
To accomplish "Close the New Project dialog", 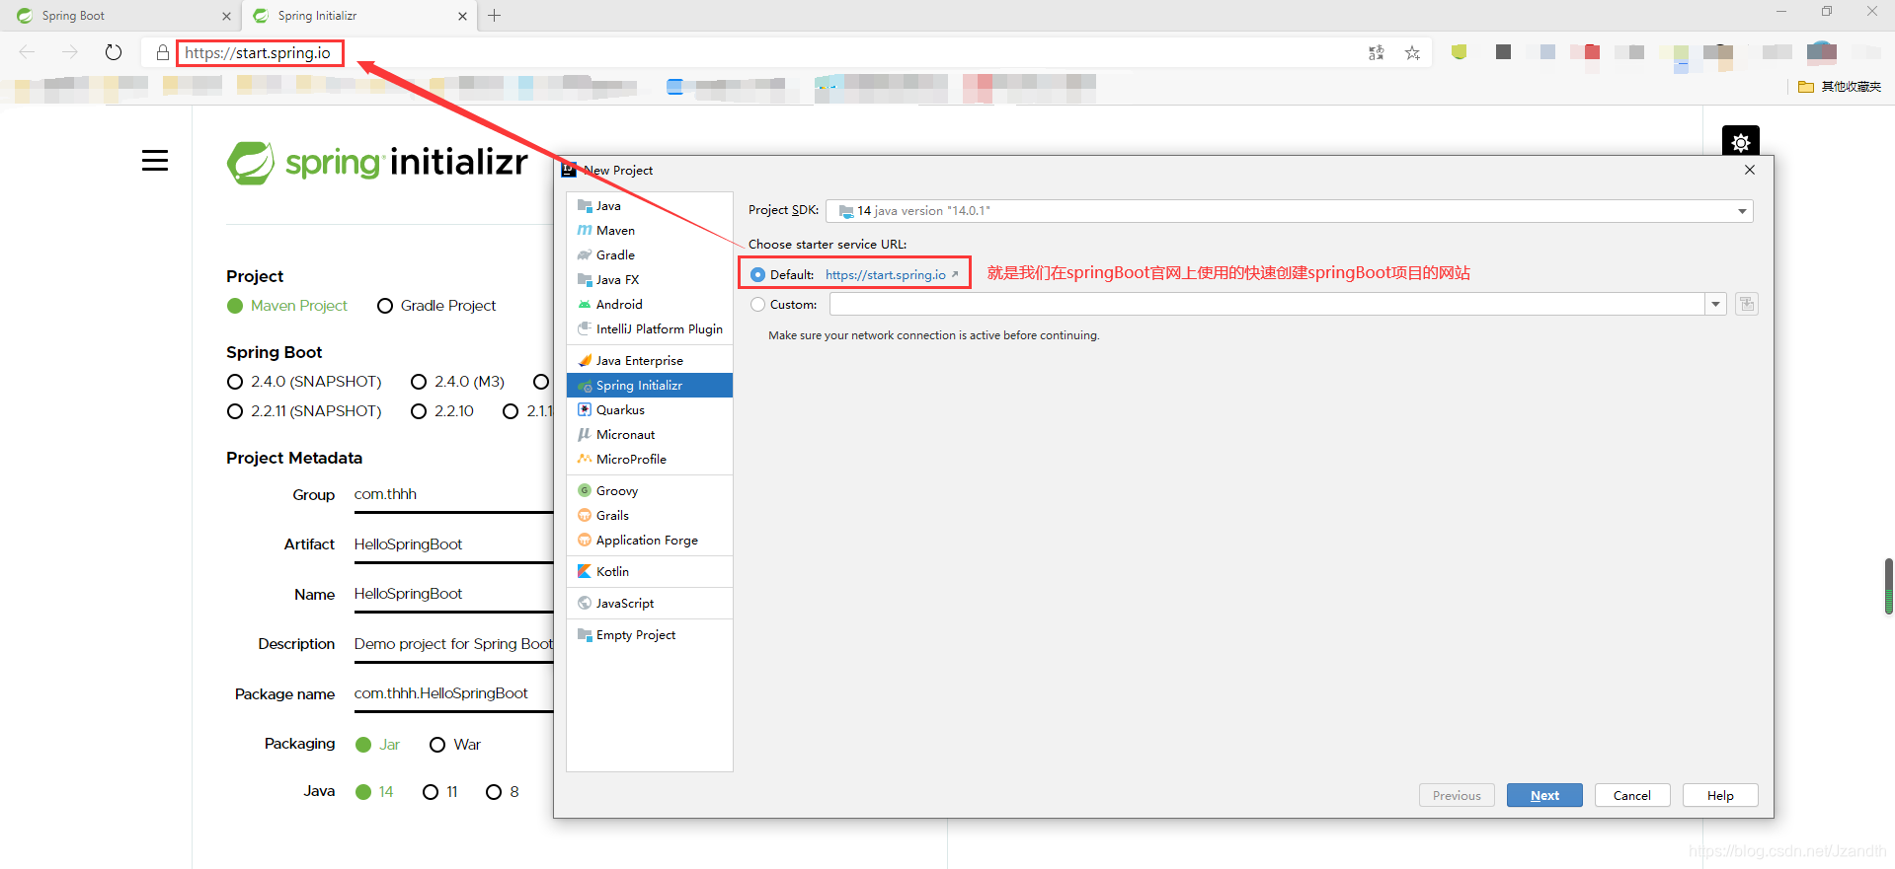I will click(1750, 170).
